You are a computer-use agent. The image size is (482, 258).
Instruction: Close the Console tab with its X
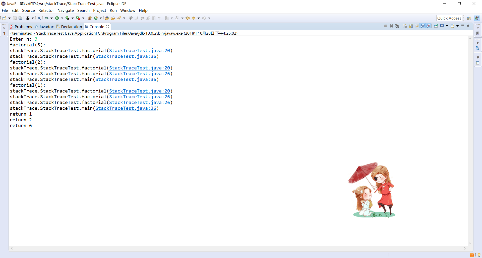coord(107,27)
